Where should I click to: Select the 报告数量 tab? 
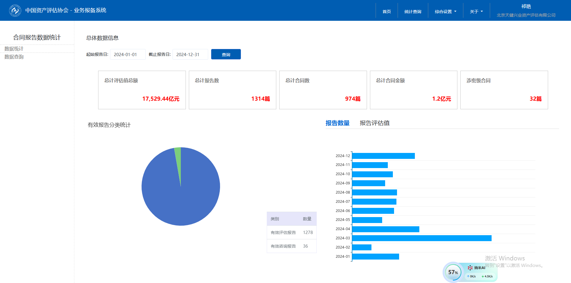coord(337,123)
